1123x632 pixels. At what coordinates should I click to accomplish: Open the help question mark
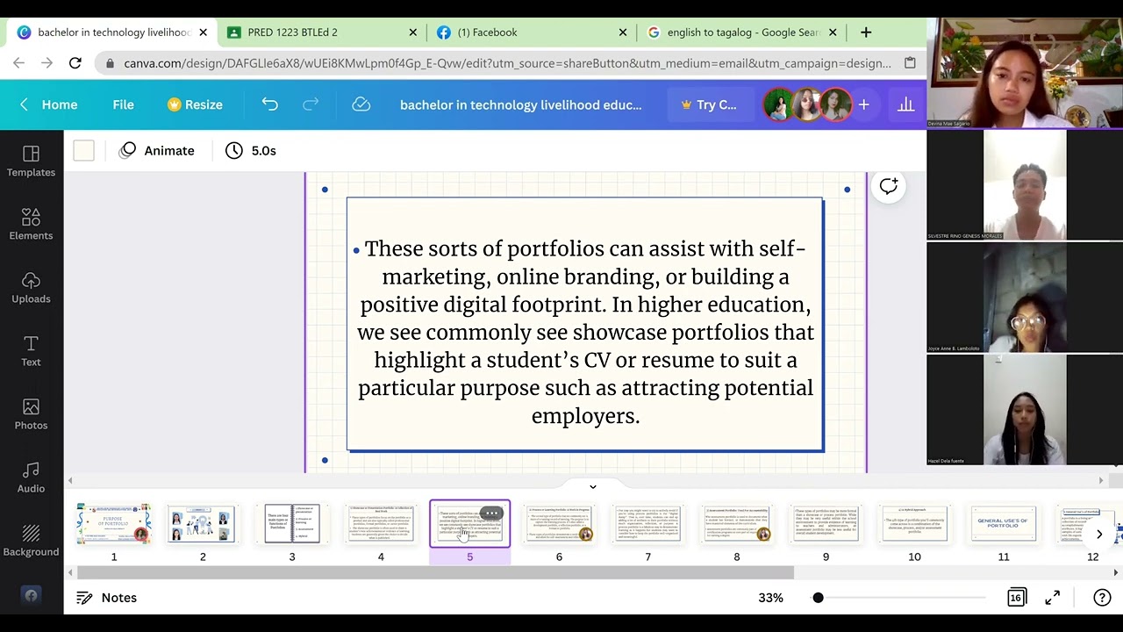pyautogui.click(x=1102, y=598)
